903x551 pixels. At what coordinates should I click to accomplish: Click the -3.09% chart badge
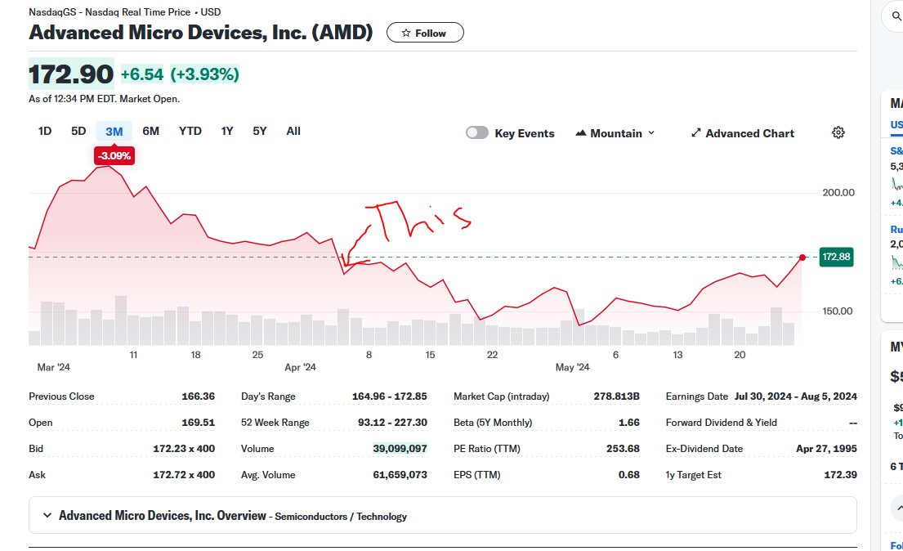[x=114, y=155]
